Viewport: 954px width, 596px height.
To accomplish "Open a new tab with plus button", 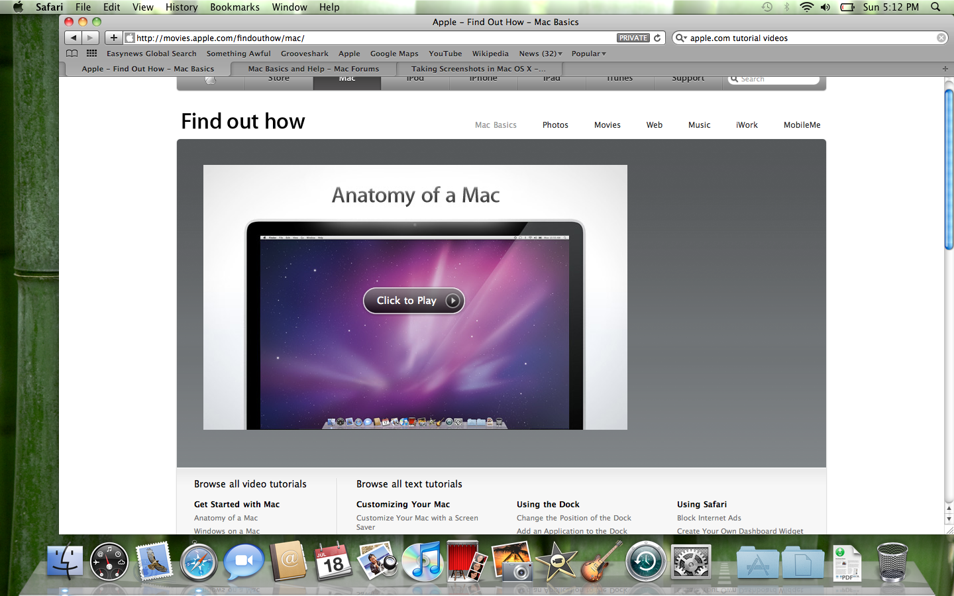I will 945,69.
